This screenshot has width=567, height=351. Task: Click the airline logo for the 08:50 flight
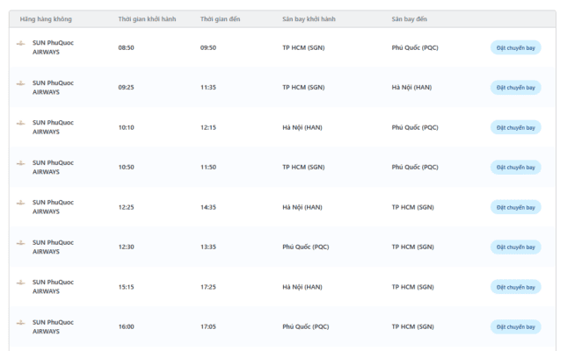click(x=20, y=43)
